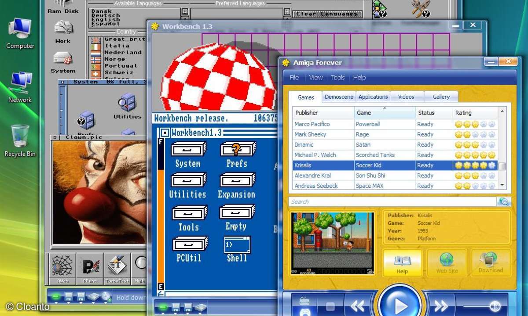The height and width of the screenshot is (316, 528).
Task: Select the Games tab
Action: [x=306, y=97]
